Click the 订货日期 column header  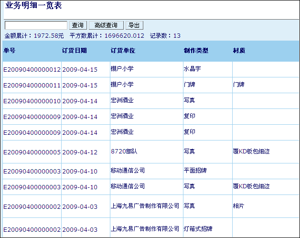tap(75, 51)
